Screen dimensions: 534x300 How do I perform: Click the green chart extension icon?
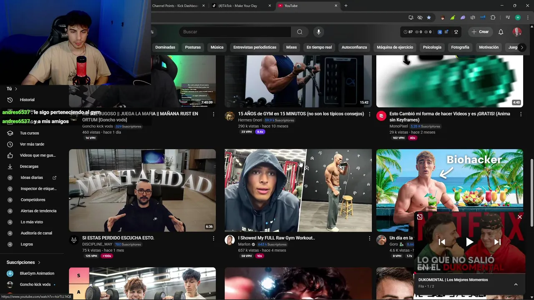point(453,17)
